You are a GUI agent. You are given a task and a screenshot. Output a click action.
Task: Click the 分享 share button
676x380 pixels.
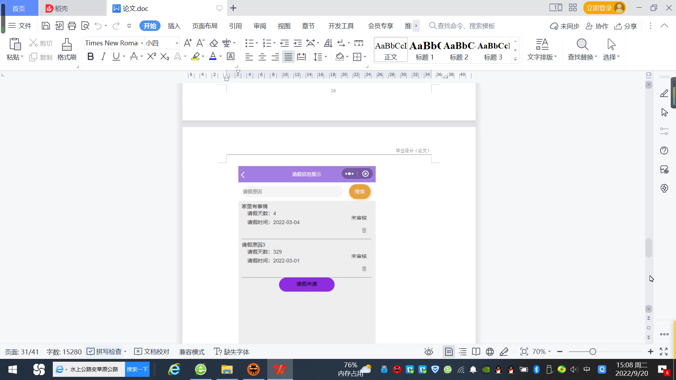(626, 26)
